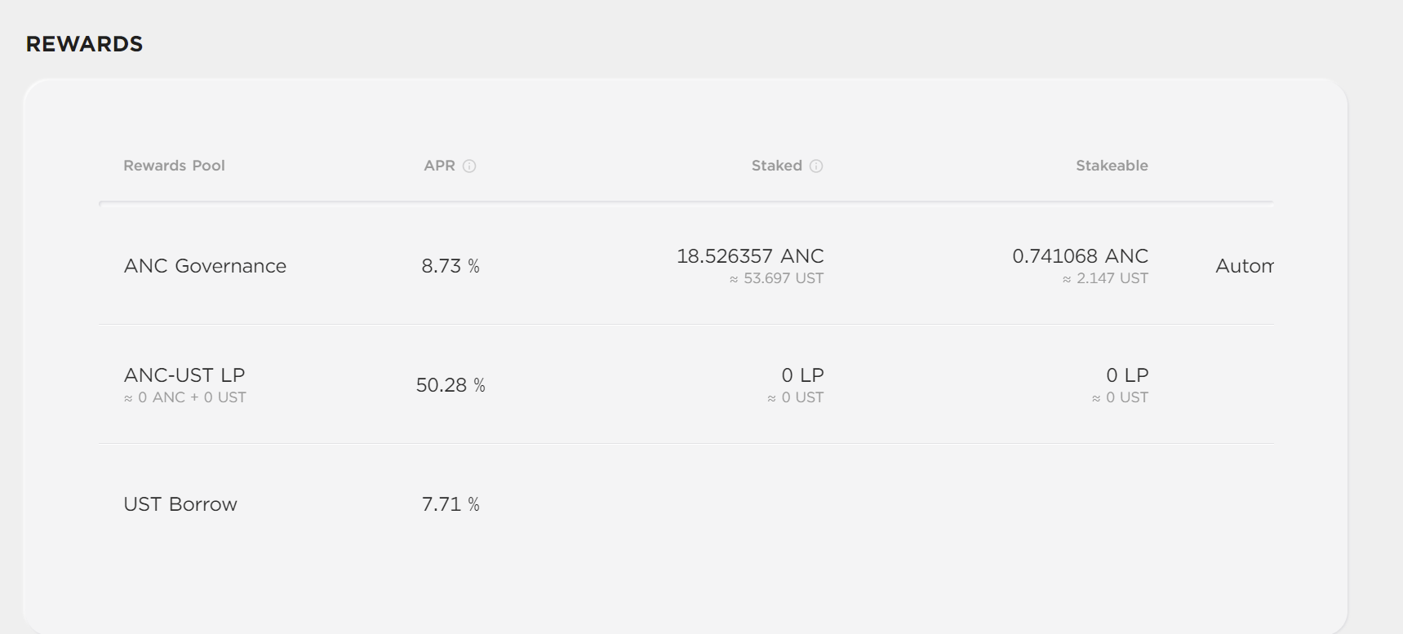Click the Stakeable column header
Screen dimensions: 1403x634
coord(1111,166)
